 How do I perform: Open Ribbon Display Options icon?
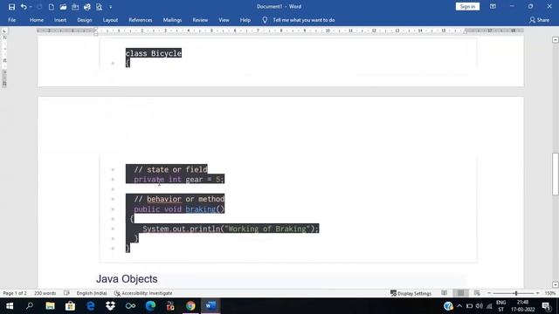(x=493, y=6)
